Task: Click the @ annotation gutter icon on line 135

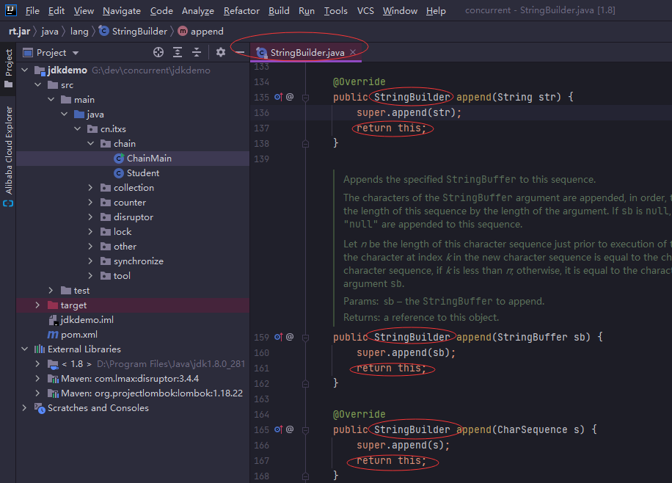Action: tap(290, 97)
